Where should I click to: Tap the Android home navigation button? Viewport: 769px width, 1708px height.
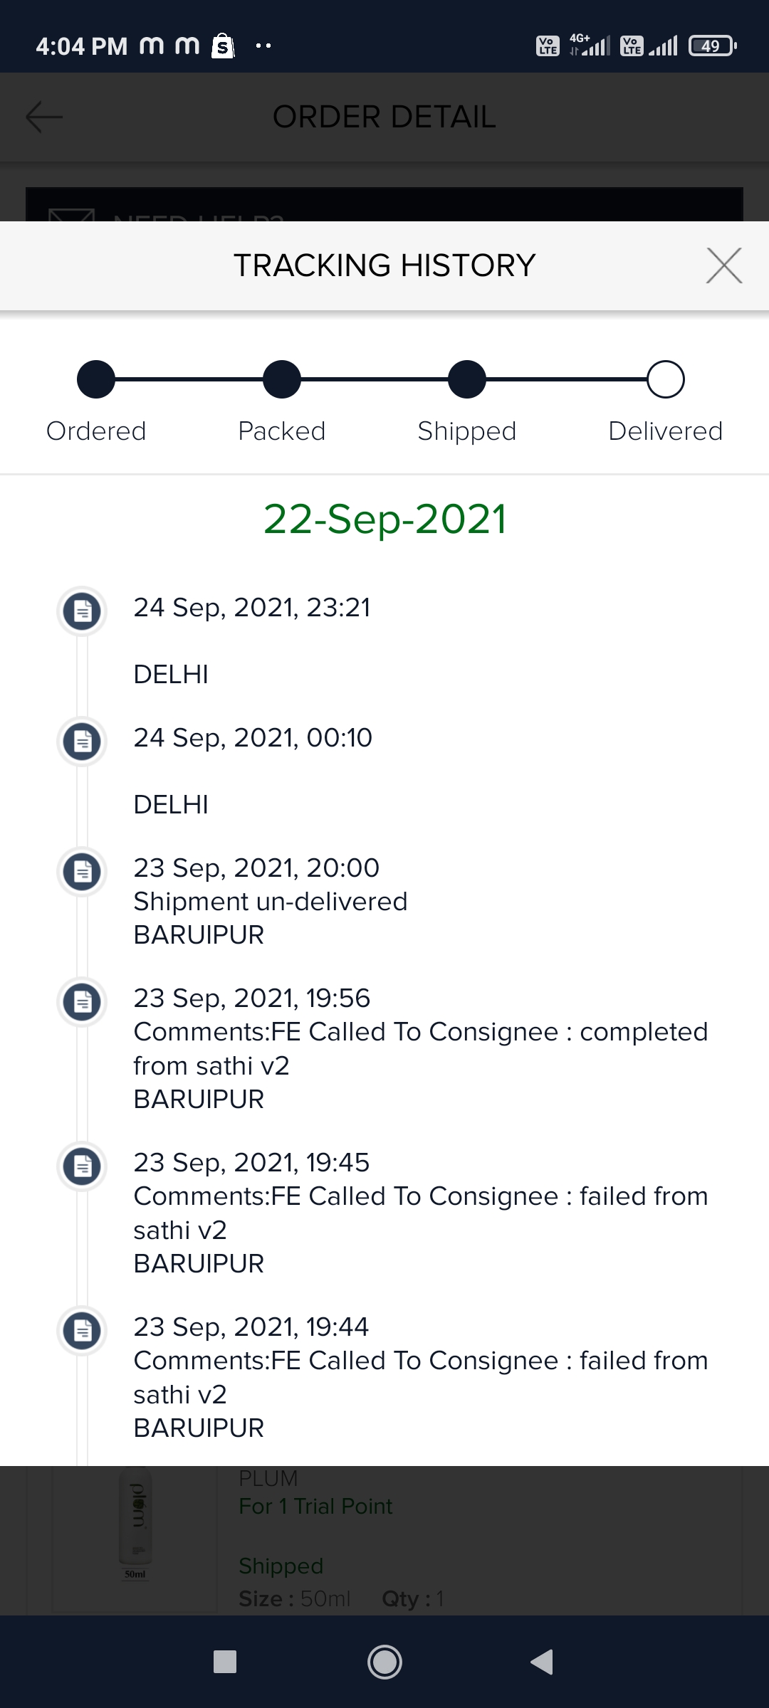(x=384, y=1662)
